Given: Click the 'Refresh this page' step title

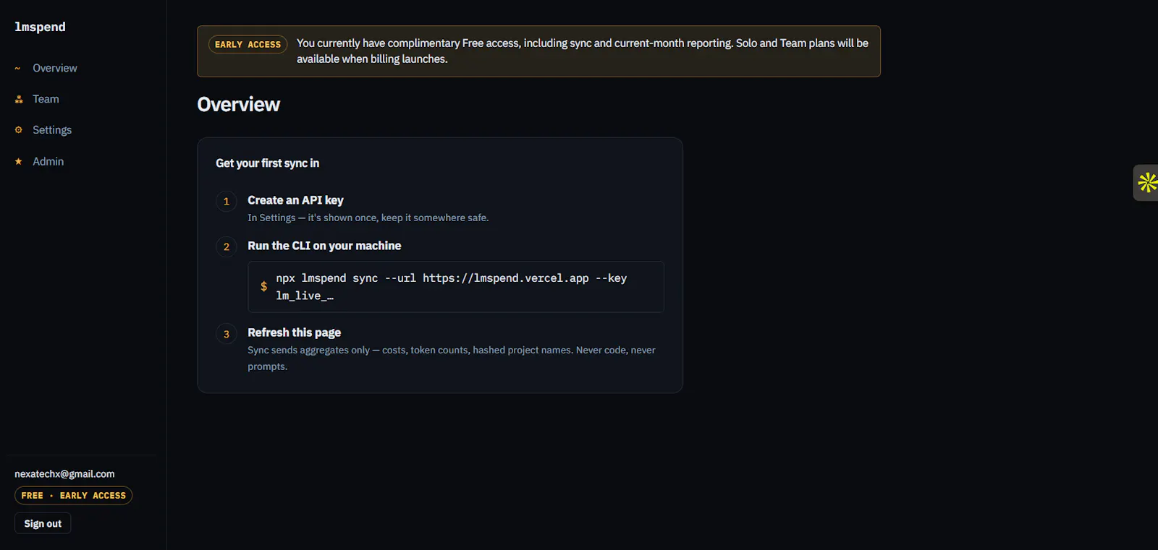Looking at the screenshot, I should tap(294, 332).
